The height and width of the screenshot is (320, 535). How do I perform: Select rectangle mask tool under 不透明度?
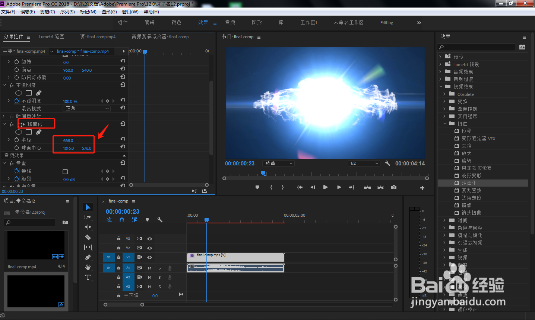click(29, 93)
